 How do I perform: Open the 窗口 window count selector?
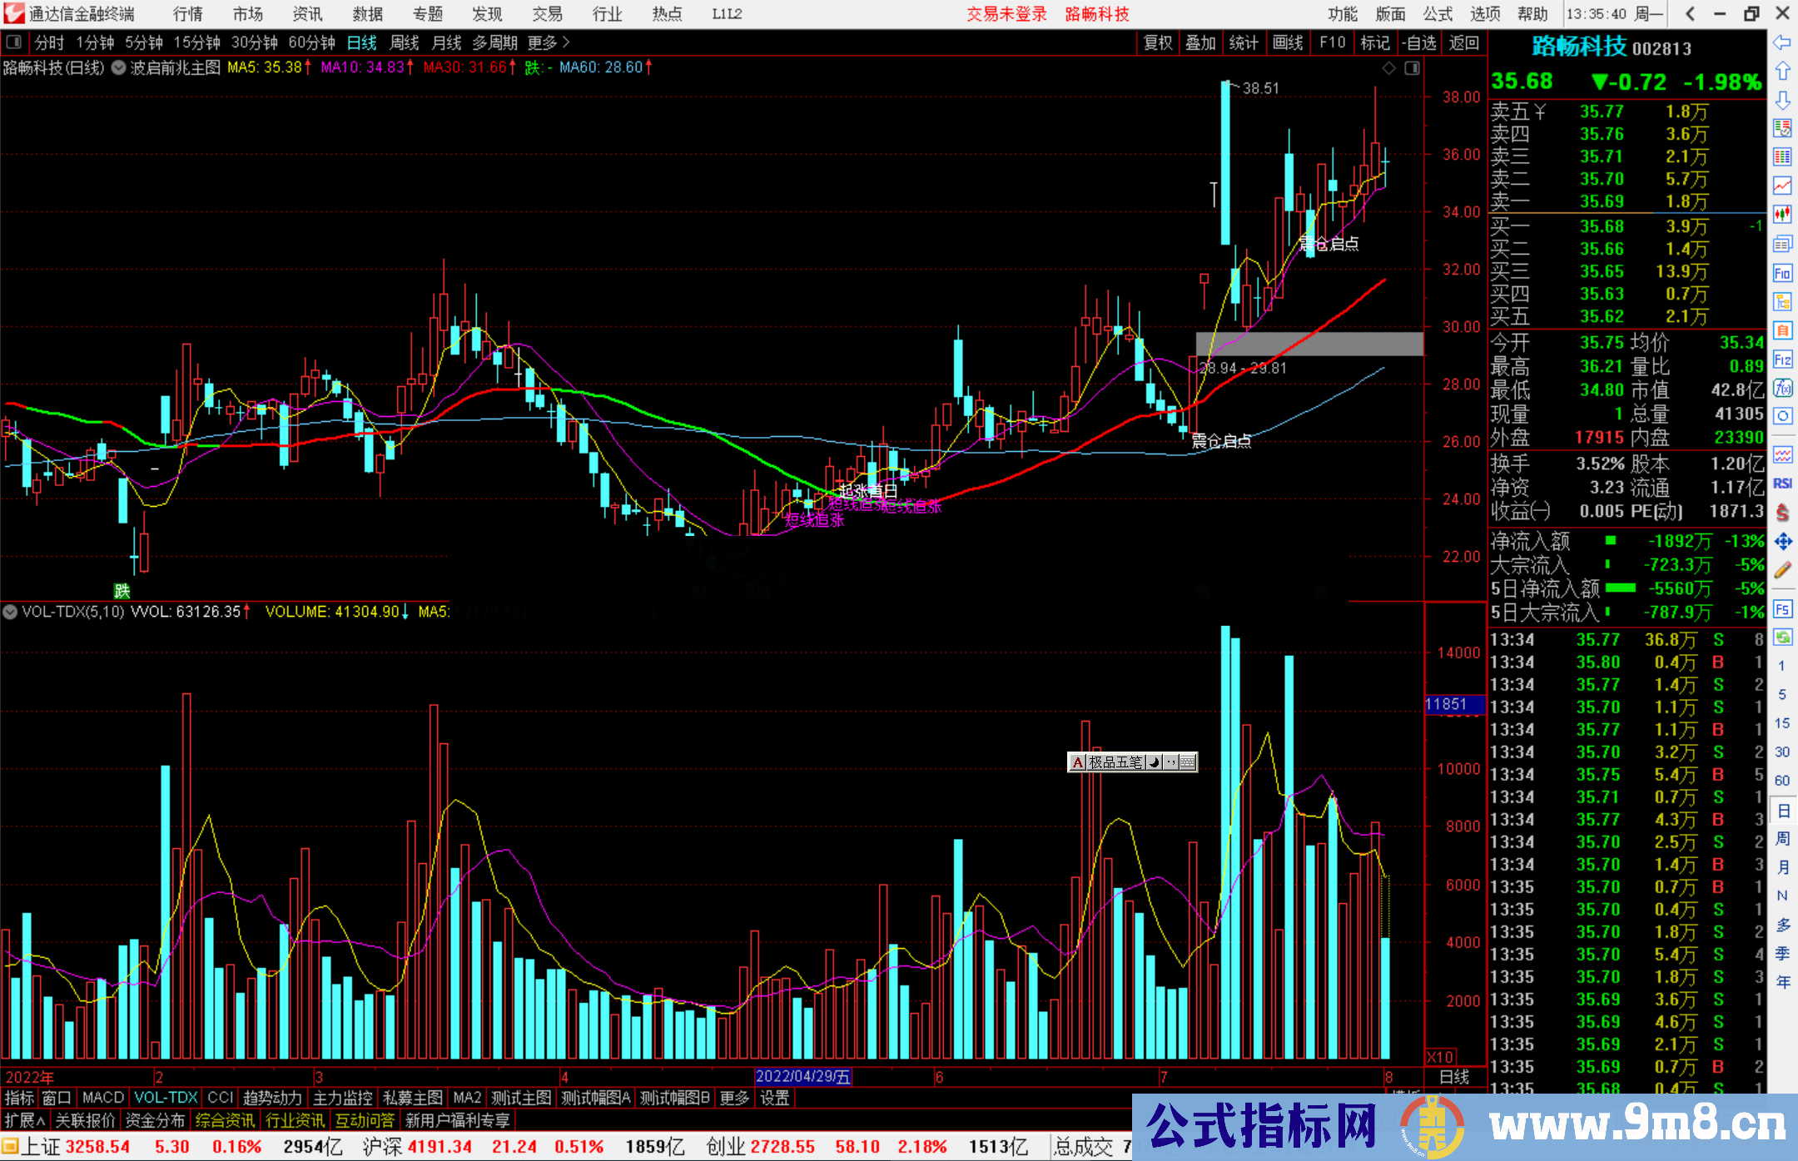coord(57,1098)
